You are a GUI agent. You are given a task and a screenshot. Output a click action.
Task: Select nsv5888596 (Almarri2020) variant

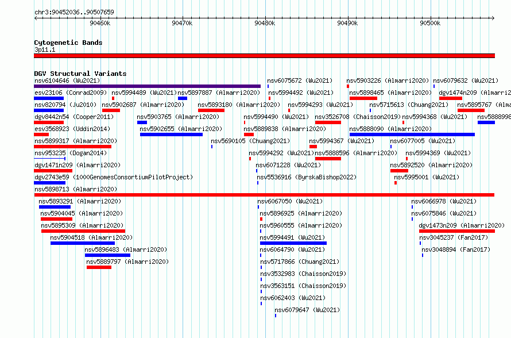[356, 153]
